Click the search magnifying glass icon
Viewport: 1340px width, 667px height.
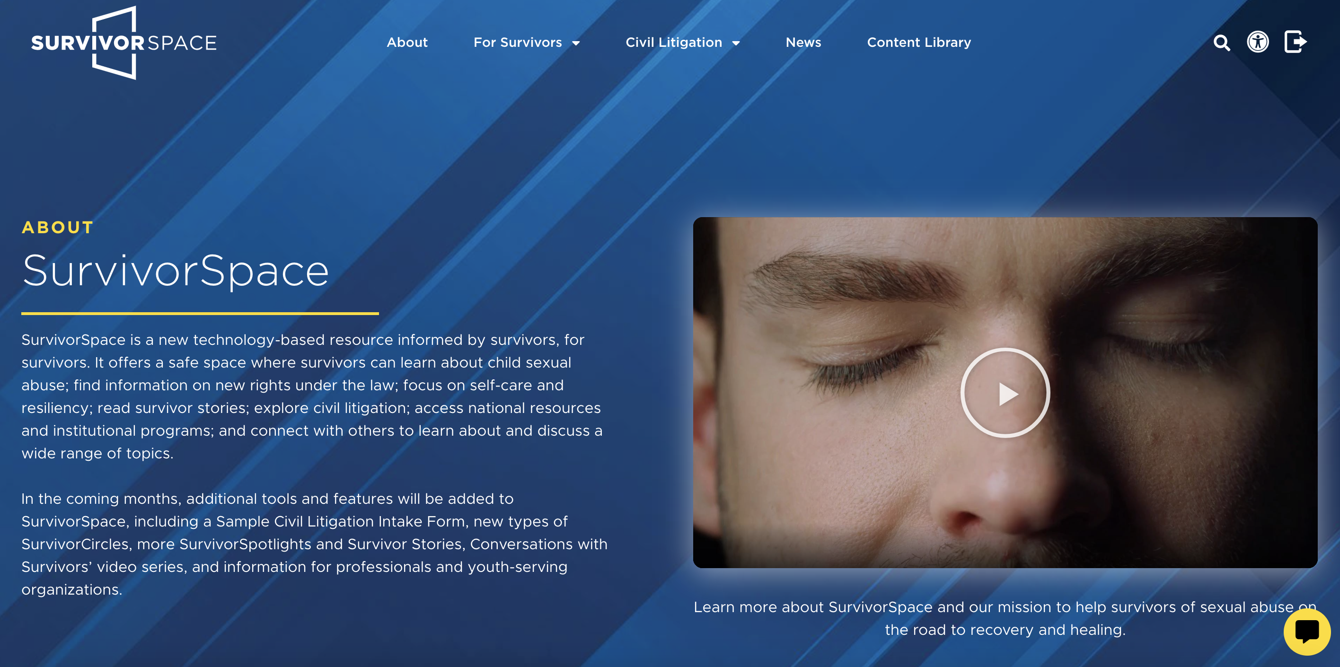click(x=1221, y=43)
